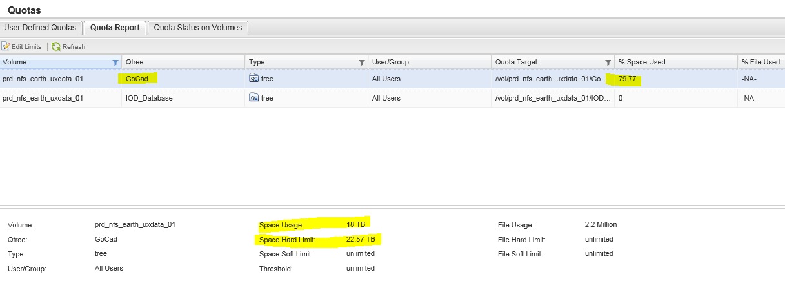Viewport: 785px width, 290px height.
Task: Click the volume name in the IOD_Database row
Action: (x=43, y=98)
